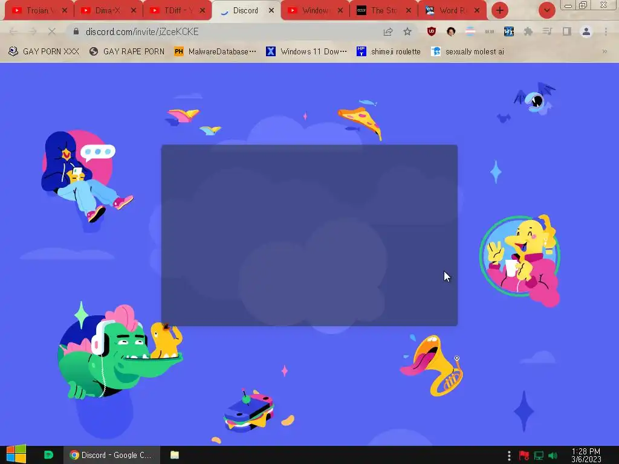
Task: Switch to the TDiff YouTube tab
Action: pos(176,10)
